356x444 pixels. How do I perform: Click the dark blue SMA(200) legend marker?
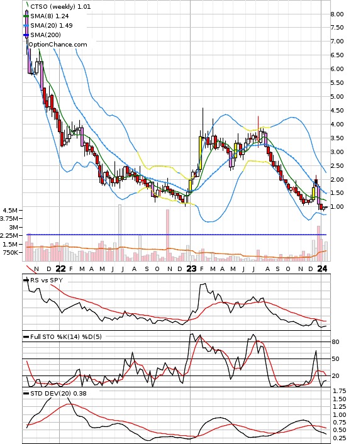(26, 35)
